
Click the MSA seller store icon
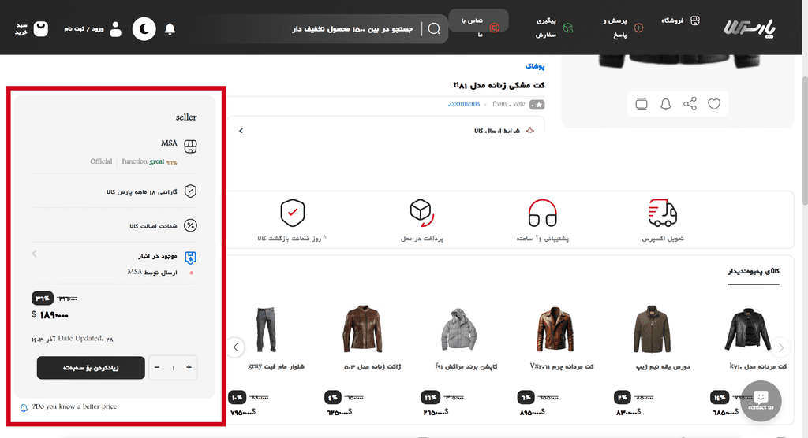(x=191, y=147)
